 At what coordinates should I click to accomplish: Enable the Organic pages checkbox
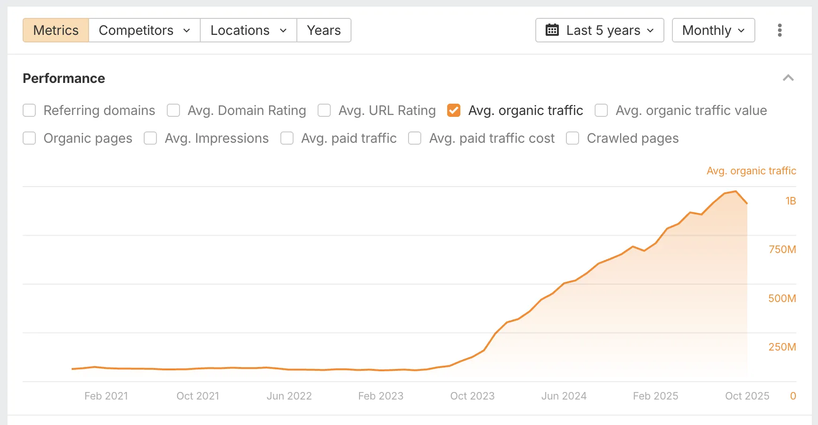pyautogui.click(x=29, y=138)
